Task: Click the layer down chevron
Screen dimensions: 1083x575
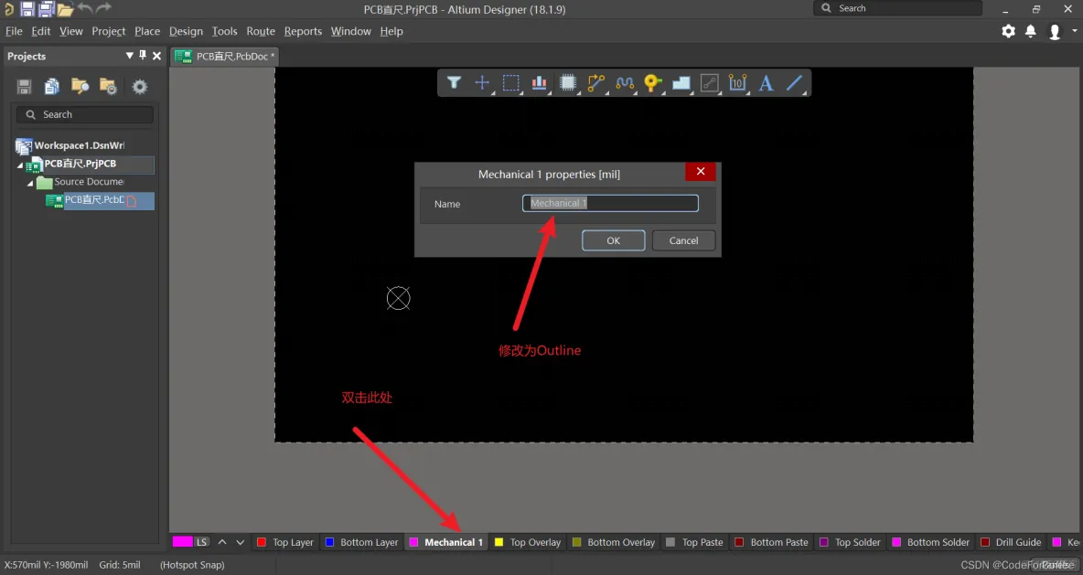Action: click(240, 542)
